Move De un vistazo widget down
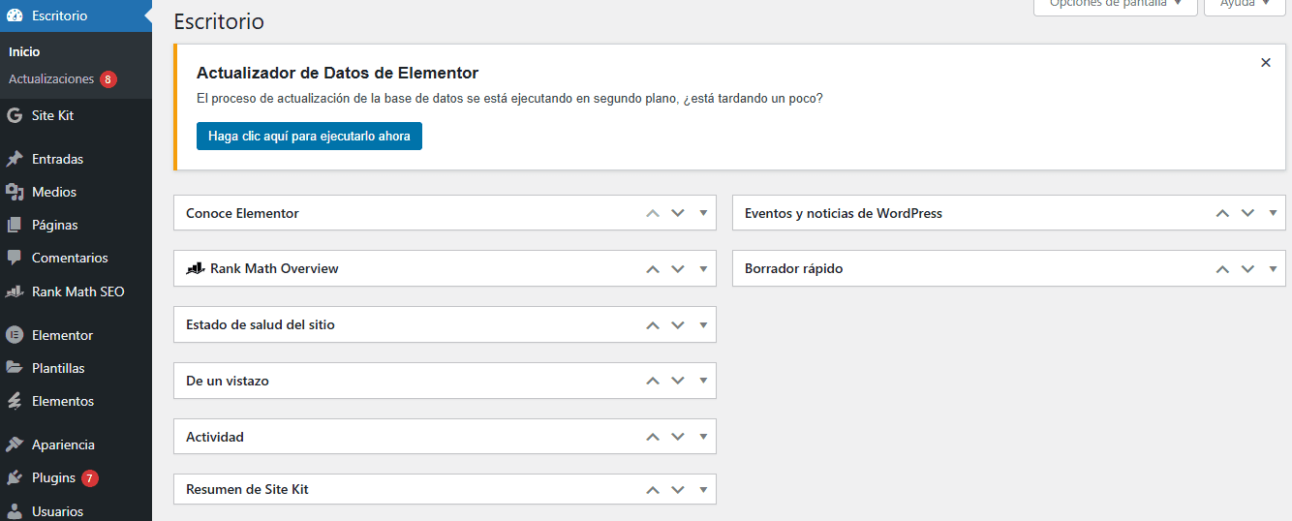The image size is (1292, 521). [x=678, y=382]
